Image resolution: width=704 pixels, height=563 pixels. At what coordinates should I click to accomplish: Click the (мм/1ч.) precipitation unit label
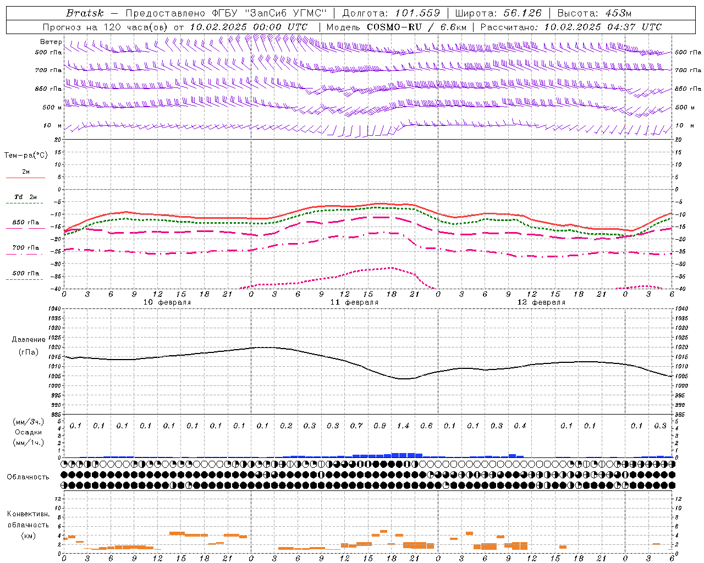point(29,443)
